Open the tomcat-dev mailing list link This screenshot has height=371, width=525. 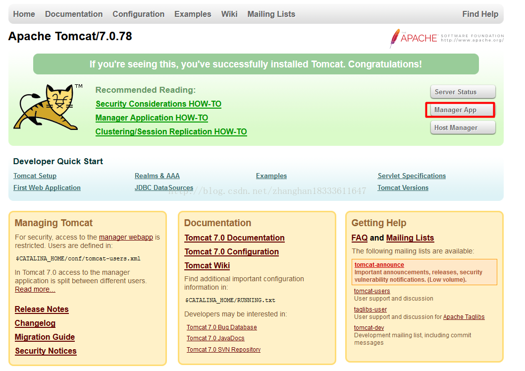(368, 328)
